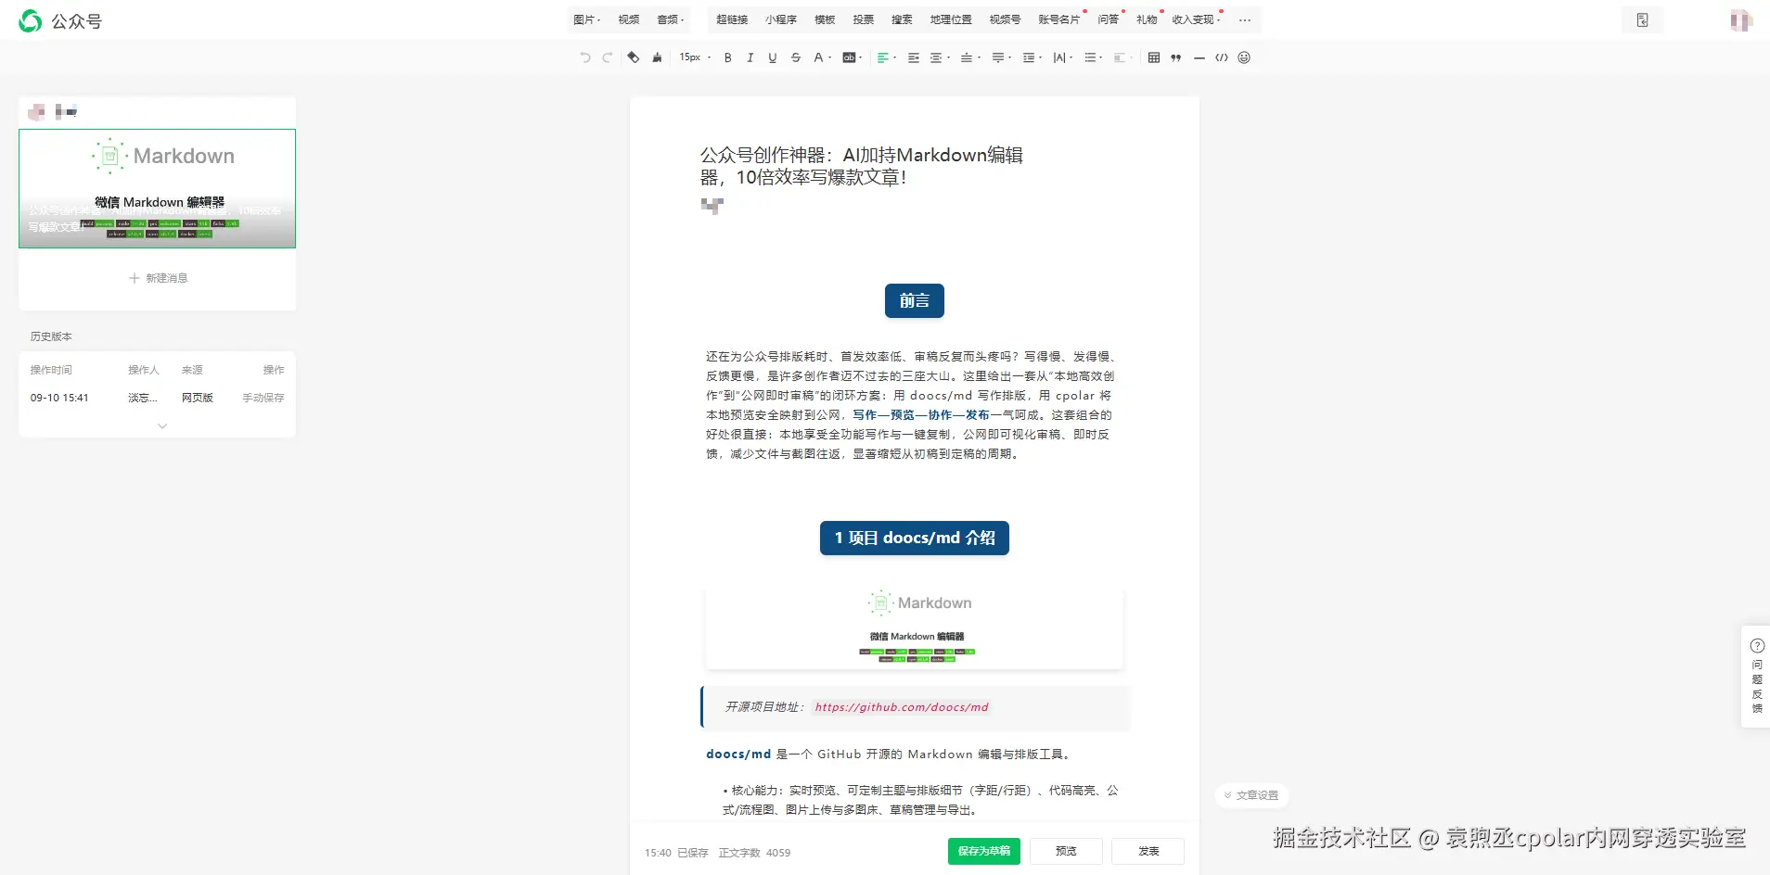The image size is (1770, 875).
Task: Open the github.com/doocs/md link
Action: click(x=902, y=707)
